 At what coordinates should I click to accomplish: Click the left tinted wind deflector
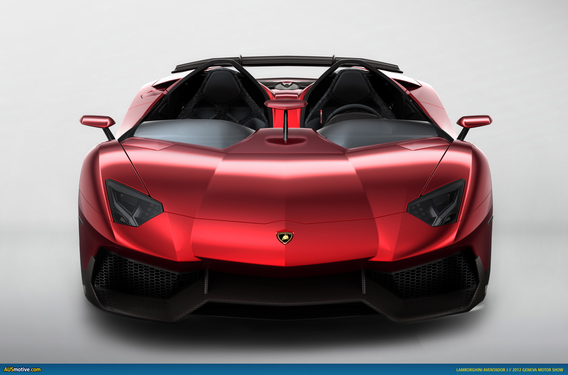tap(193, 132)
